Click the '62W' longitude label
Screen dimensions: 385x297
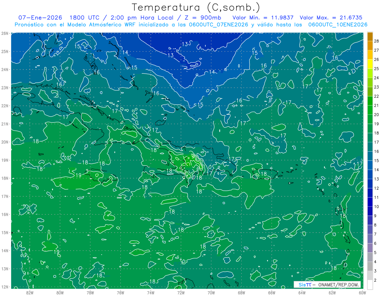click(x=332, y=292)
